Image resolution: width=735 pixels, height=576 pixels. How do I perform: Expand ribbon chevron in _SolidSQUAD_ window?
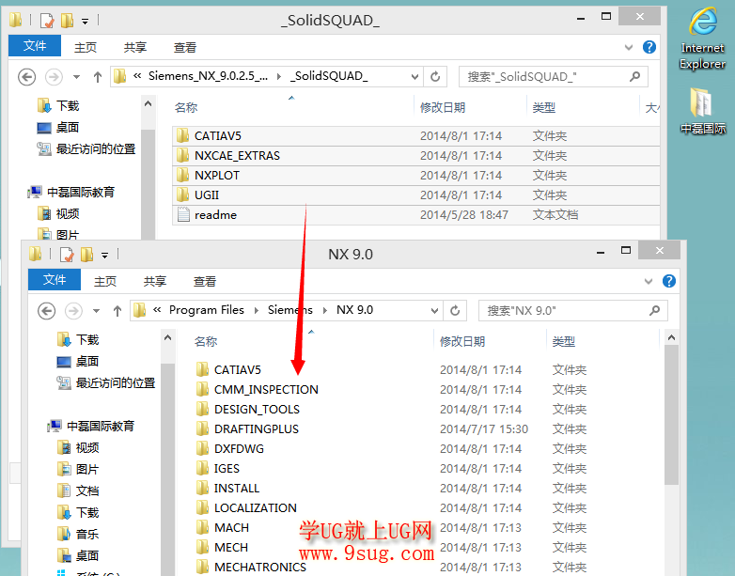click(x=629, y=47)
